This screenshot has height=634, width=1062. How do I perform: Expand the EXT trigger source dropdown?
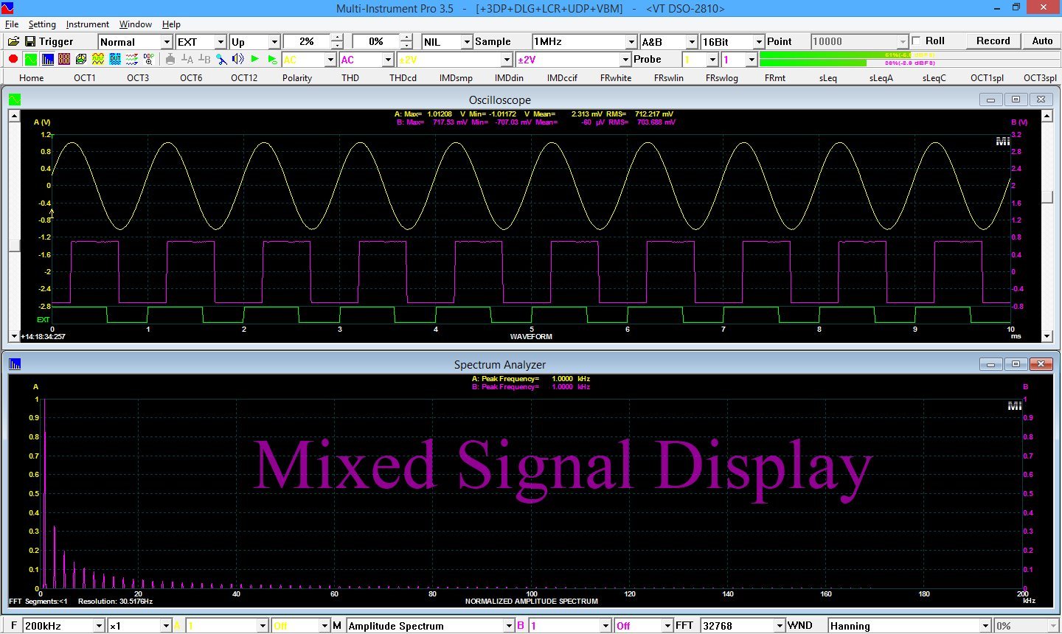(x=220, y=42)
